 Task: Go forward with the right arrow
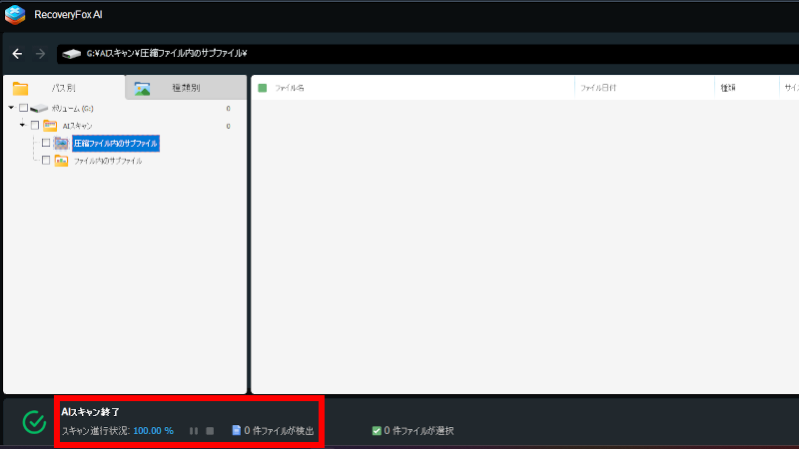point(40,54)
